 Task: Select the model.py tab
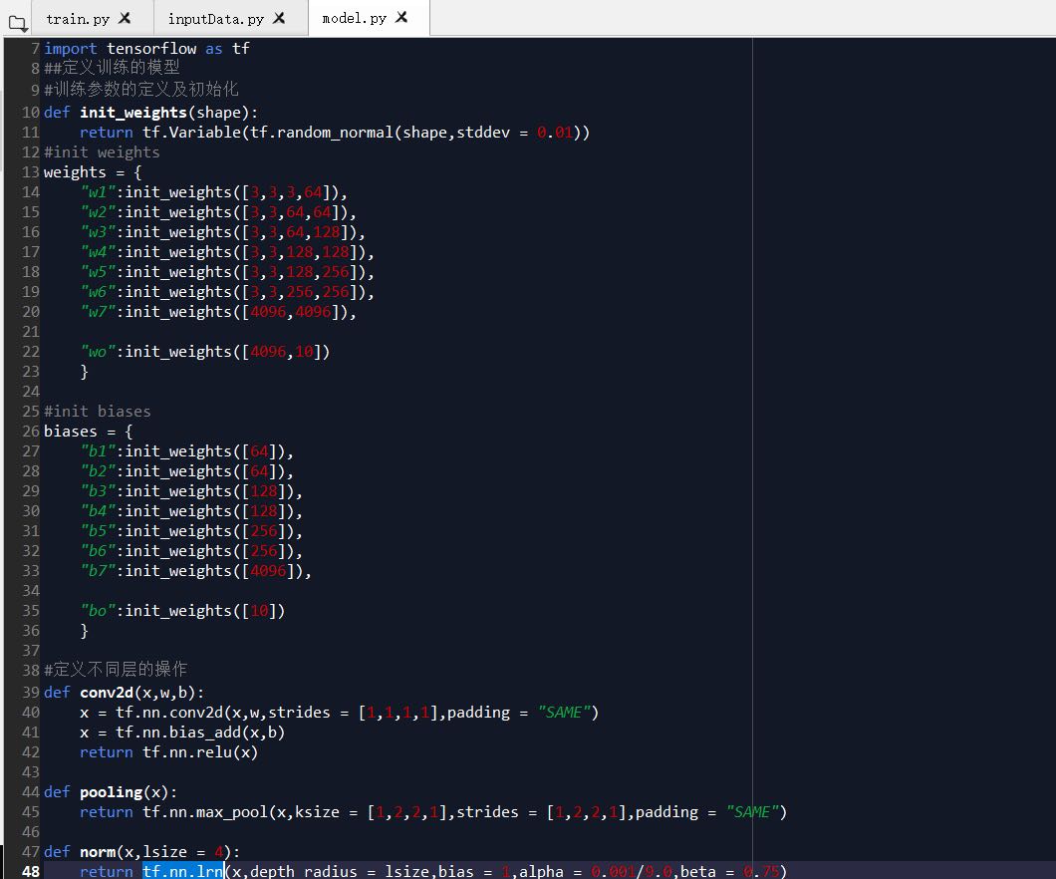pos(355,18)
